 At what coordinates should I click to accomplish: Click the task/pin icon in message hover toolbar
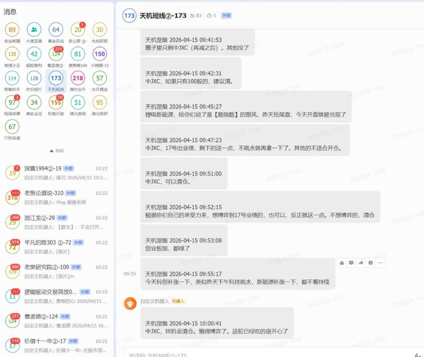click(370, 263)
